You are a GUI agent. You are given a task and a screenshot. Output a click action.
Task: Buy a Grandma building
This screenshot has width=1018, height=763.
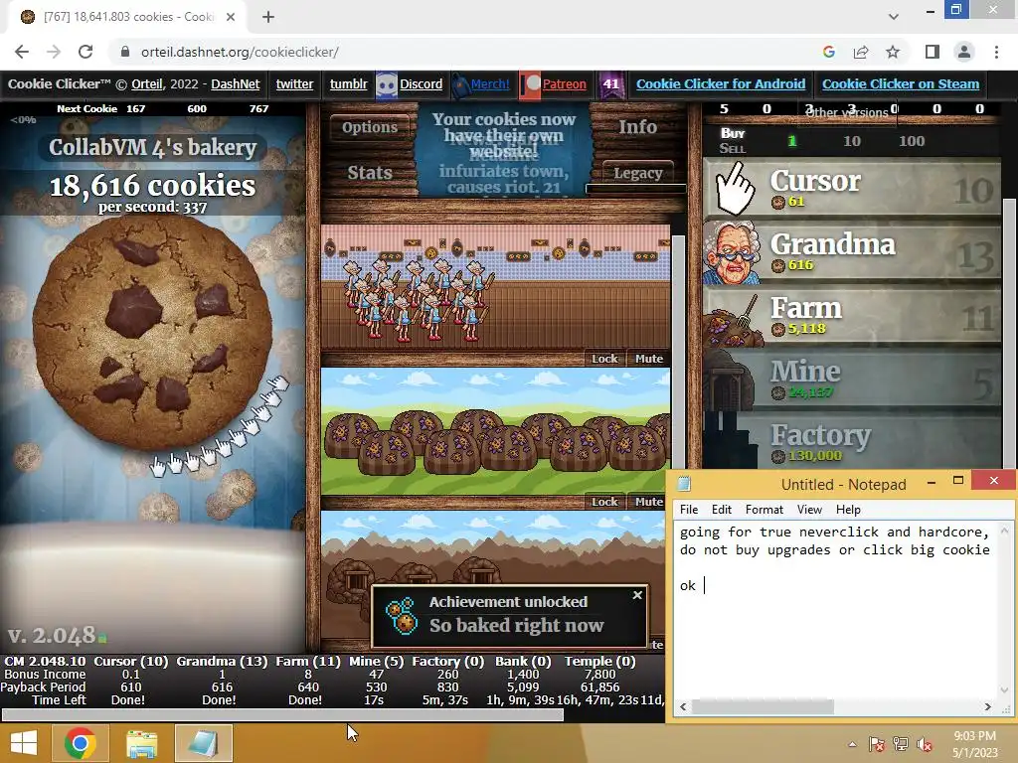pyautogui.click(x=852, y=251)
